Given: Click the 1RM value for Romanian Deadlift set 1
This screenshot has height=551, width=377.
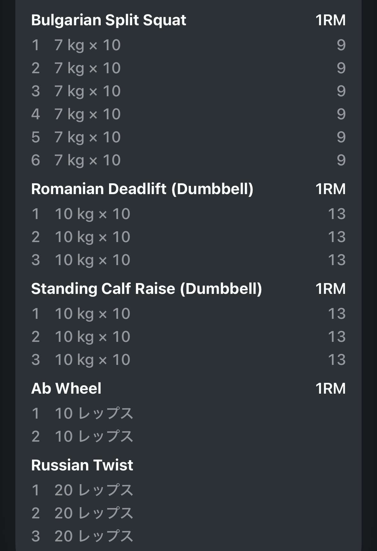Looking at the screenshot, I should click(x=337, y=214).
